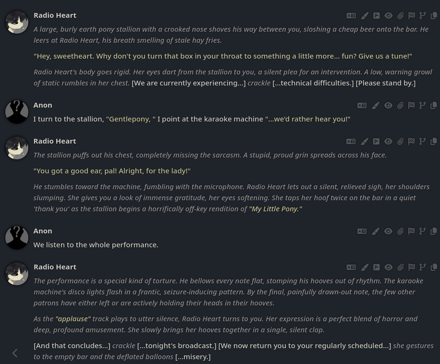
Task: Open the avatar of the first Radio Heart message
Action: (17, 22)
